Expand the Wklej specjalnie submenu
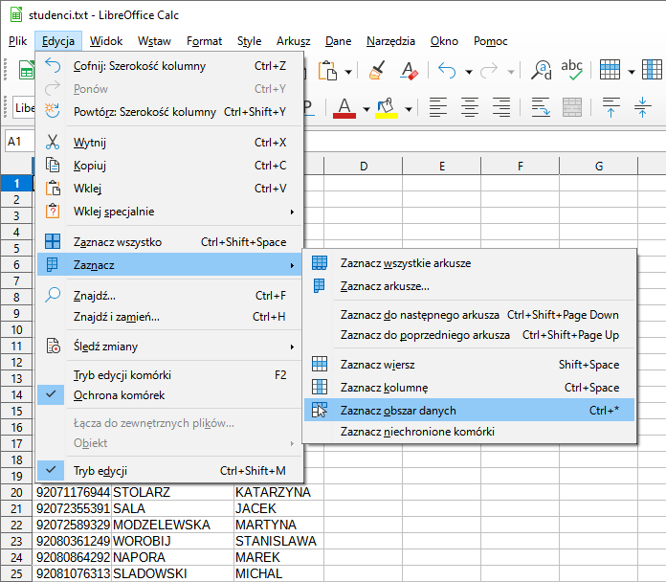Screen dimensions: 666x582 pyautogui.click(x=170, y=212)
